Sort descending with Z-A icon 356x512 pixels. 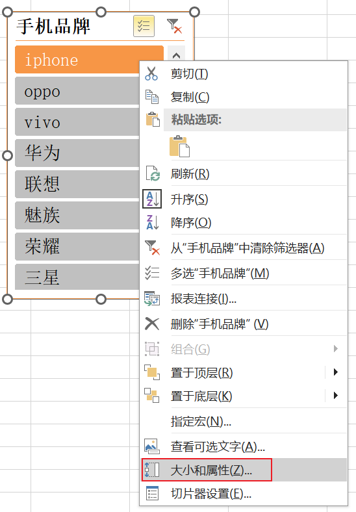coord(153,222)
